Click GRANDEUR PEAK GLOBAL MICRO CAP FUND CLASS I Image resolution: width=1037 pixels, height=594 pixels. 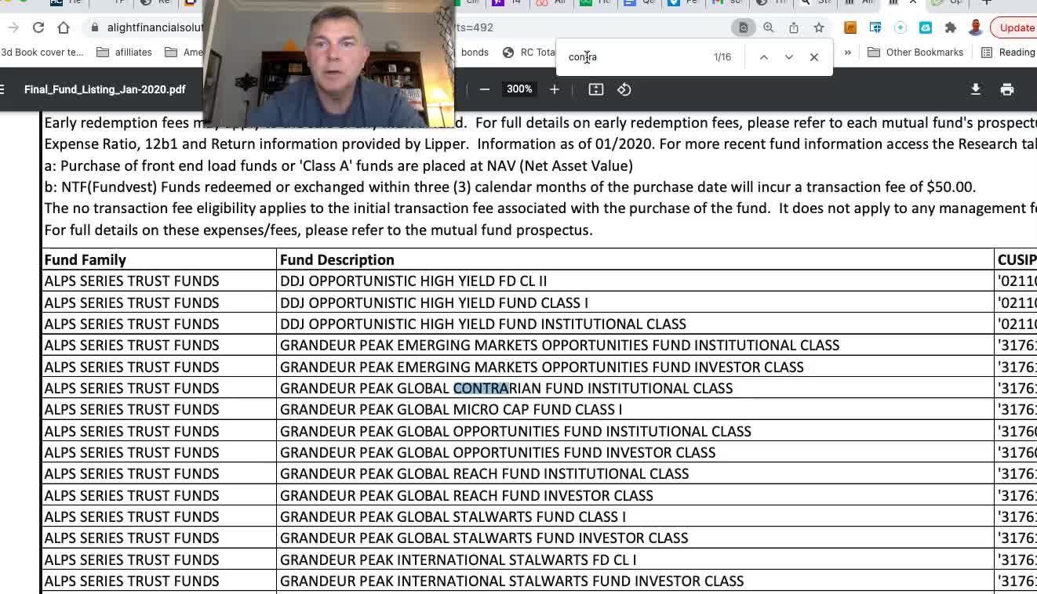(451, 409)
